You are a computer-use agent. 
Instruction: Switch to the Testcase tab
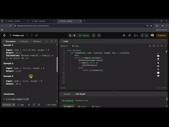(x=66, y=94)
